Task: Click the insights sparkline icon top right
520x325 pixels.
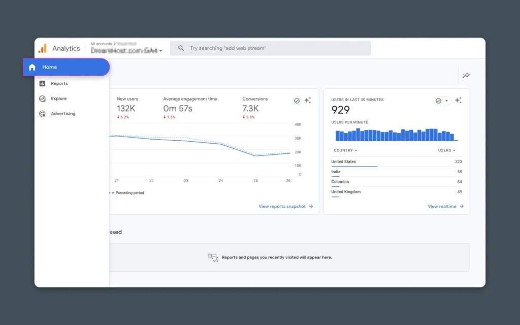Action: pyautogui.click(x=466, y=76)
